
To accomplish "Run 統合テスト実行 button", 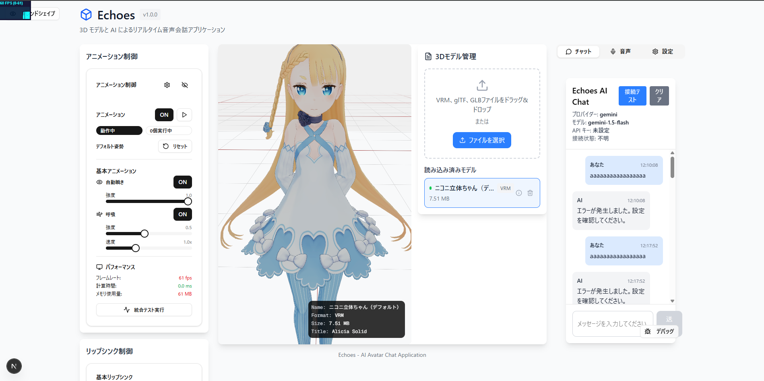I will (x=144, y=310).
